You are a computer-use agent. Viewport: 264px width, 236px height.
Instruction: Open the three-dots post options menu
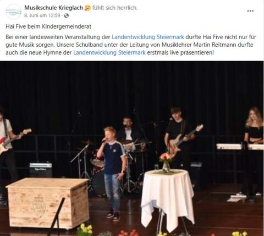250,11
